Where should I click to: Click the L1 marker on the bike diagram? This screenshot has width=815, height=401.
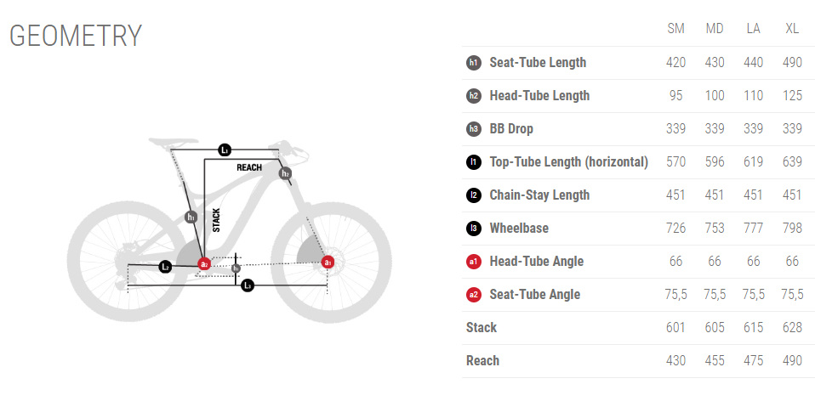pos(225,150)
